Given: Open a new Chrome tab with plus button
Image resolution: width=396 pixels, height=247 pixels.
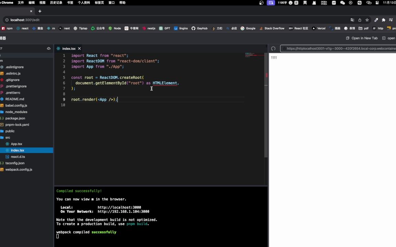Looking at the screenshot, I should coord(40,11).
